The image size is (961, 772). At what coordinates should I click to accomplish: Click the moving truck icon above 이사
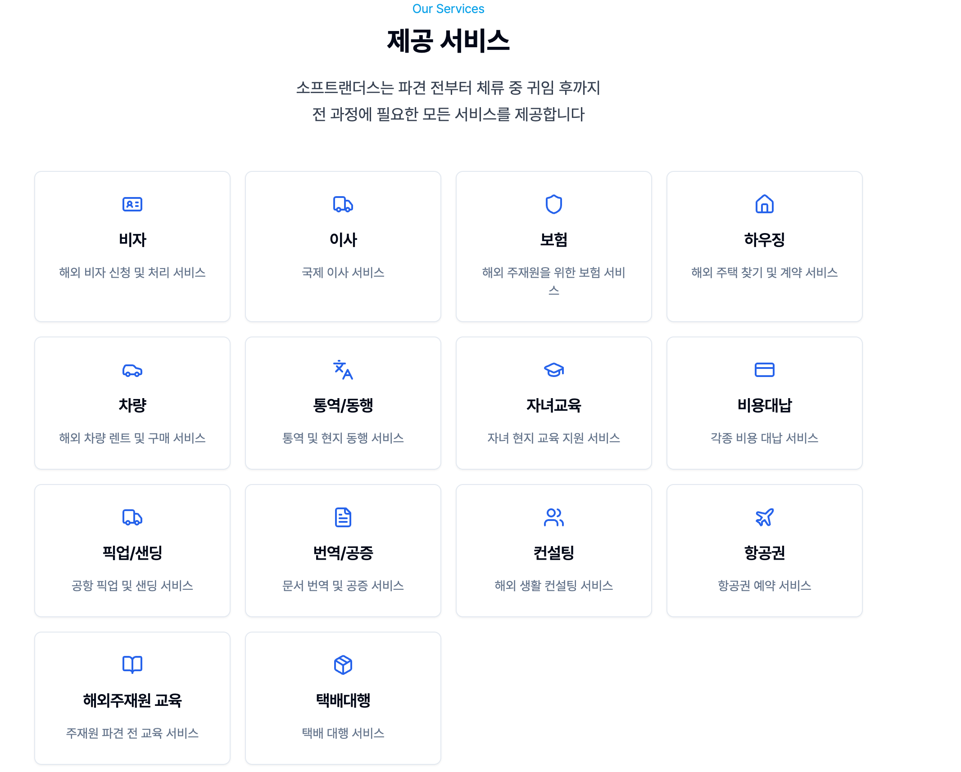tap(343, 204)
